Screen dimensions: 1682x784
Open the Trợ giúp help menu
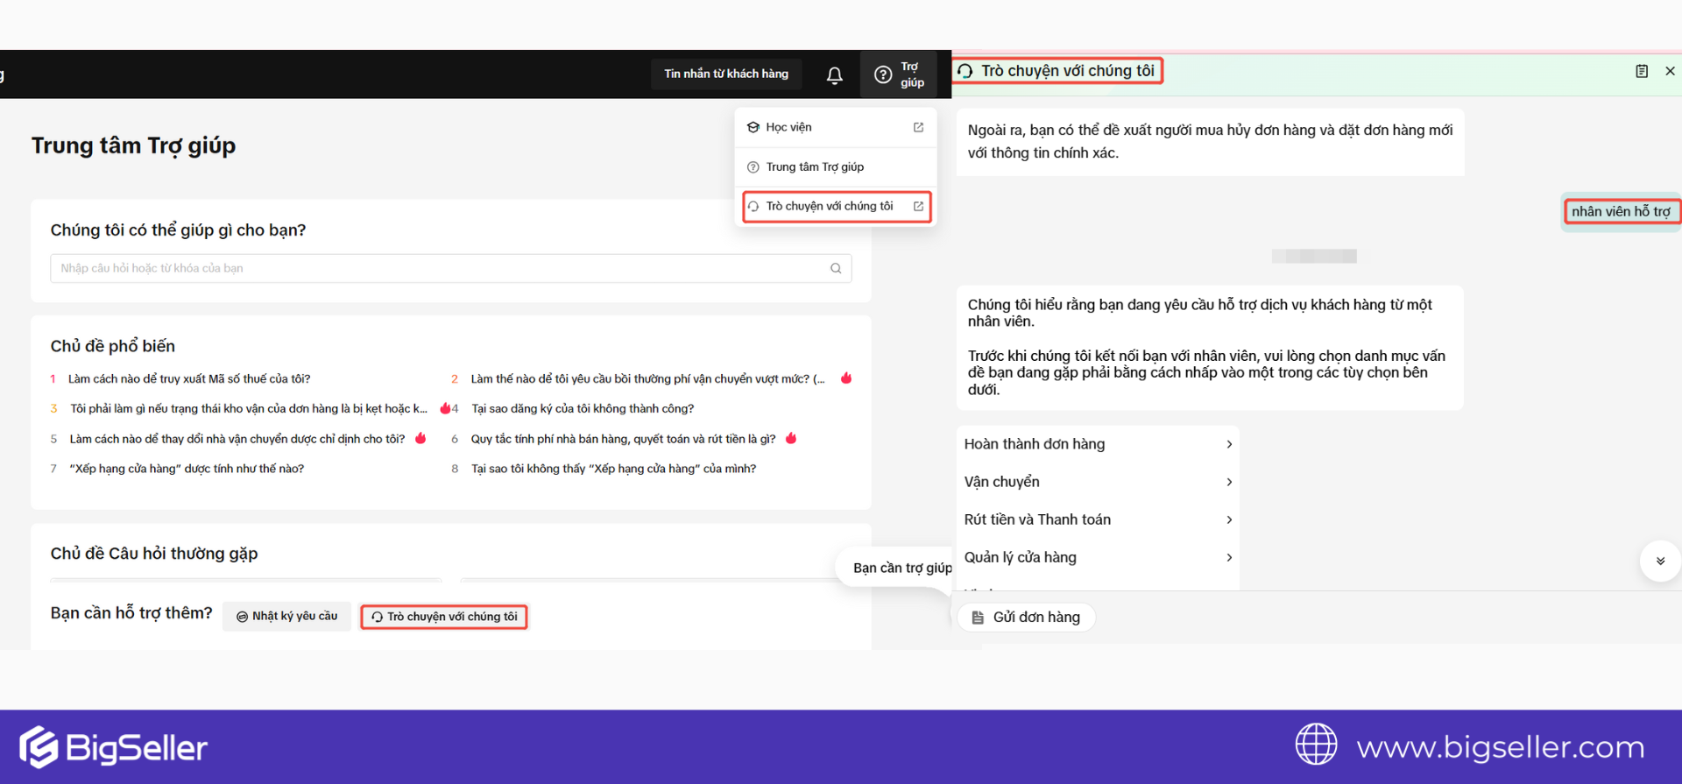[899, 74]
